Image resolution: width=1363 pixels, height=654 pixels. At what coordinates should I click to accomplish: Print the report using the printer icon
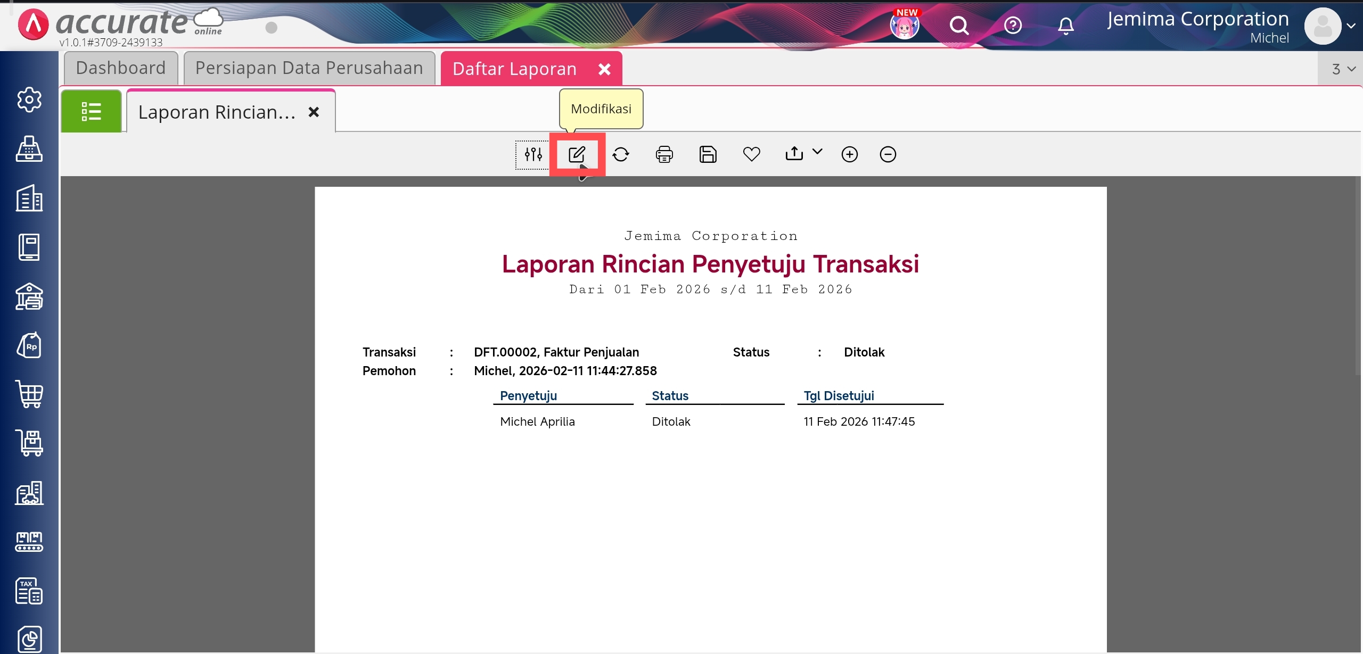pyautogui.click(x=664, y=154)
